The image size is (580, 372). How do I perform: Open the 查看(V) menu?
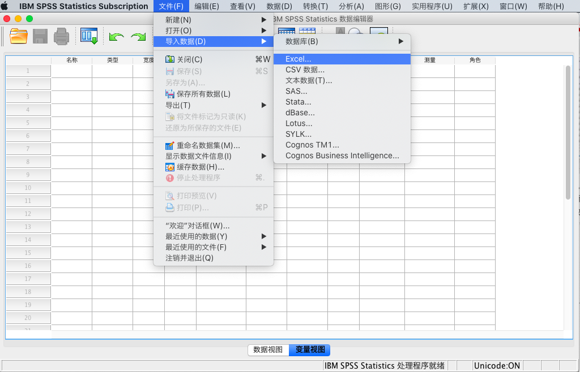point(242,6)
